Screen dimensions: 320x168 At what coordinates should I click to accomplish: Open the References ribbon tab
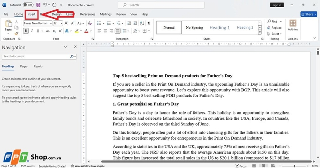coord(88,14)
